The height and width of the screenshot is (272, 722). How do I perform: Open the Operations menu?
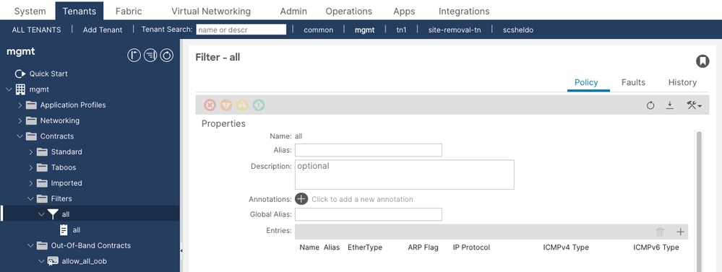click(348, 11)
